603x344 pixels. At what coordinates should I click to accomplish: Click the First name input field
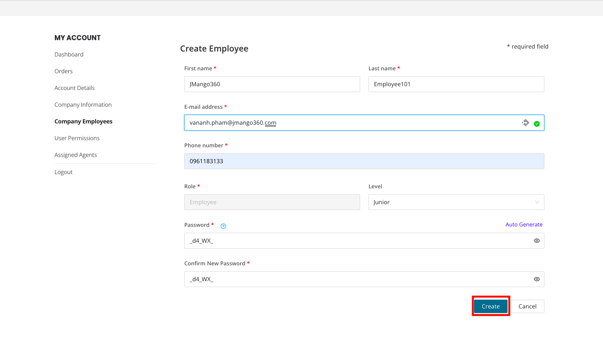click(272, 84)
